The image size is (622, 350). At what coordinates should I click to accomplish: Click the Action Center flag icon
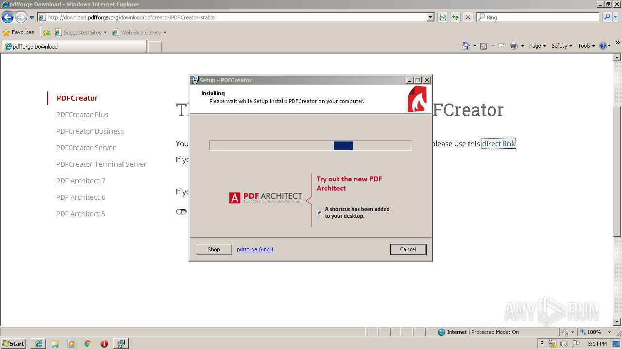[x=576, y=344]
